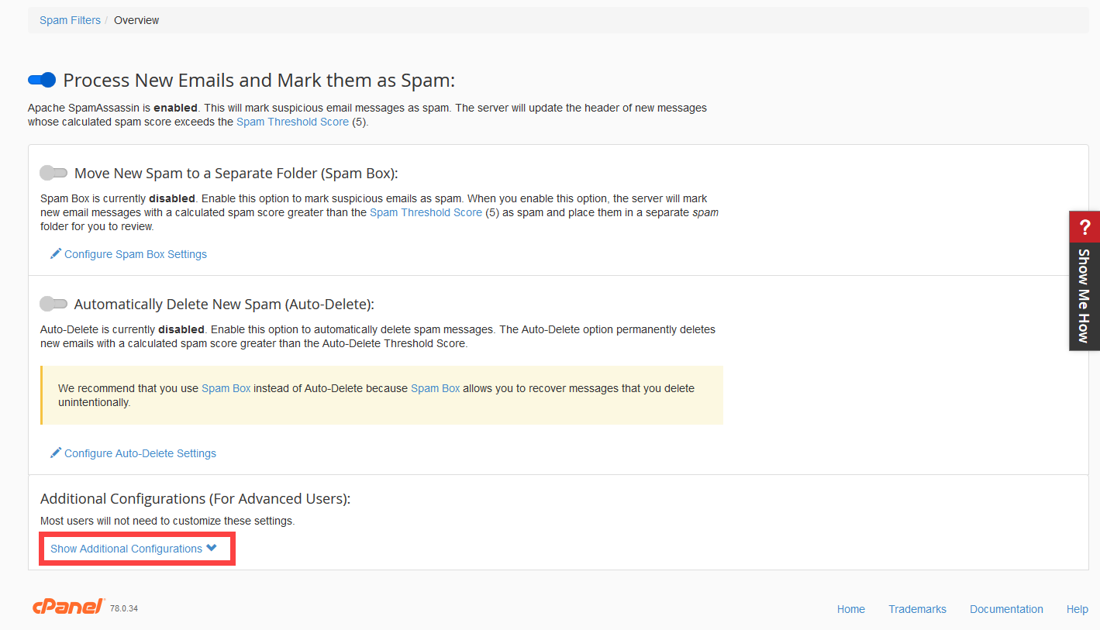Enable the Auto-Delete toggle switch
Viewport: 1100px width, 630px height.
[x=53, y=304]
